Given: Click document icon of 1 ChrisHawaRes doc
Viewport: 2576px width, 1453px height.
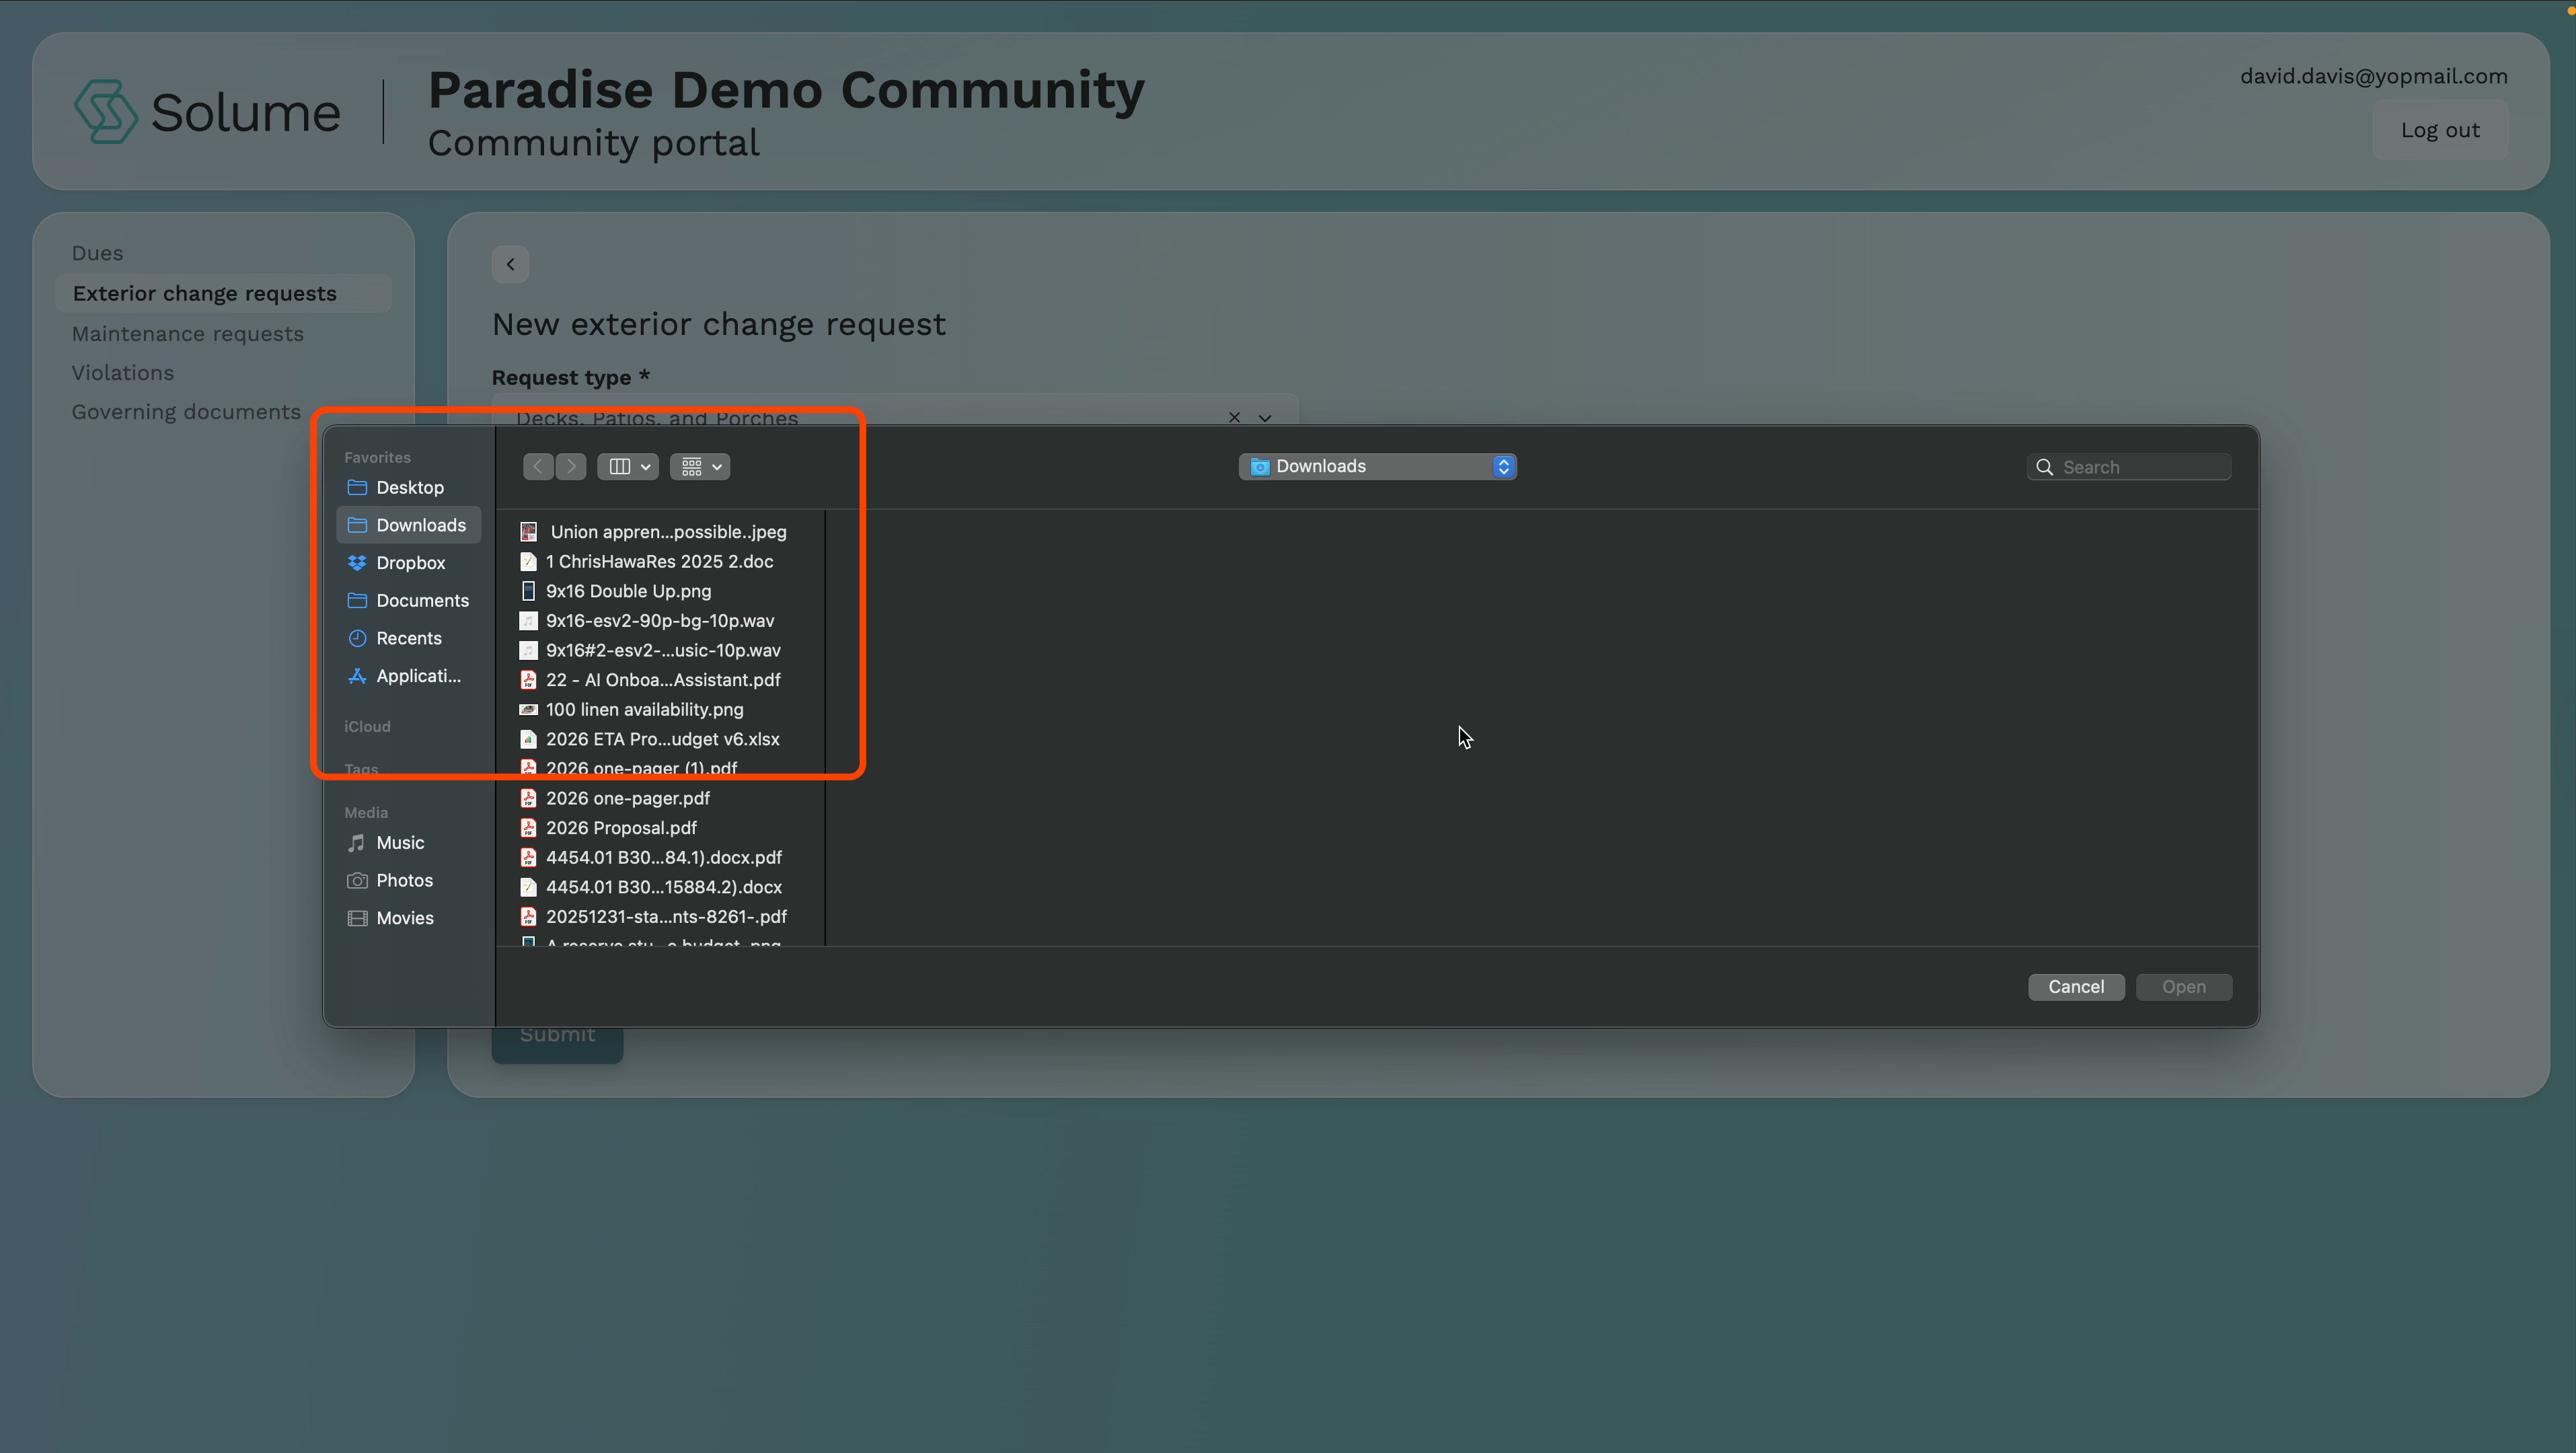Looking at the screenshot, I should 528,561.
